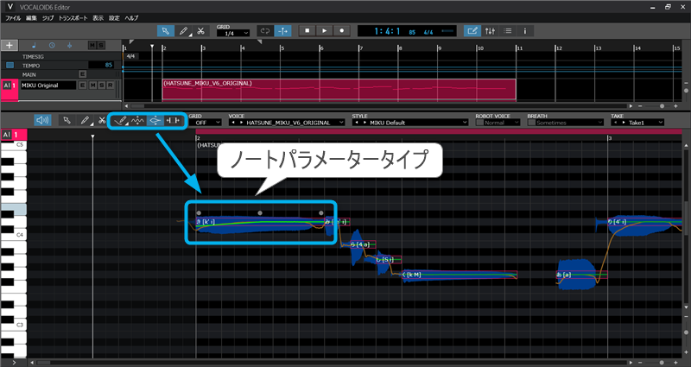Select arrow tool in musical editor toolbar
Viewport: 691px width, 367px height.
pos(67,120)
